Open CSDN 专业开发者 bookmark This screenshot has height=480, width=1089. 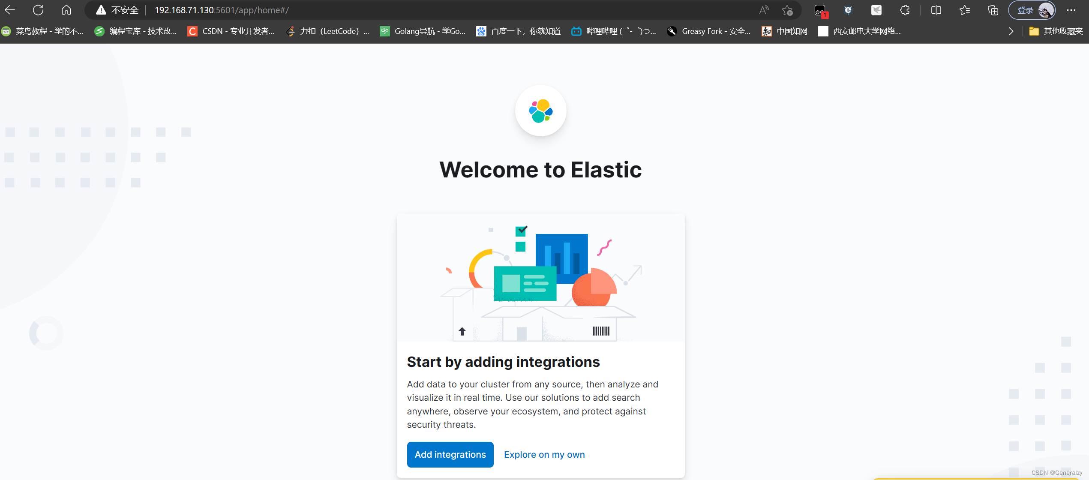point(231,31)
